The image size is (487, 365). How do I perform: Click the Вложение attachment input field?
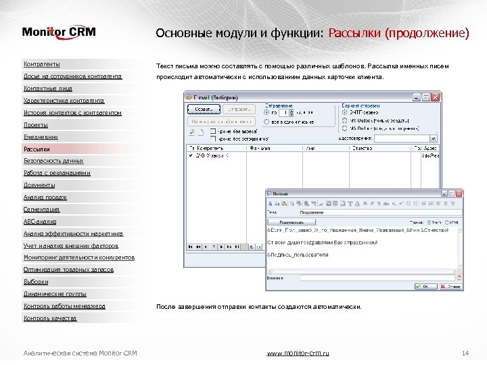[377, 278]
